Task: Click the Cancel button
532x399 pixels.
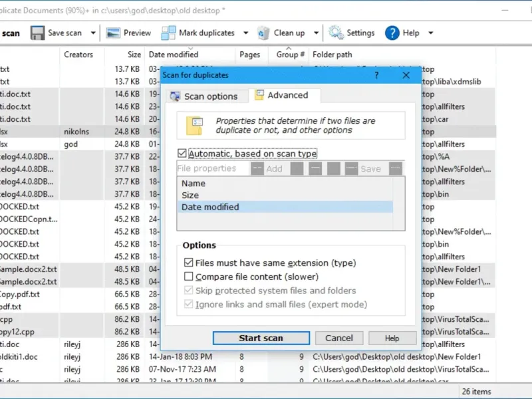Action: (x=339, y=338)
